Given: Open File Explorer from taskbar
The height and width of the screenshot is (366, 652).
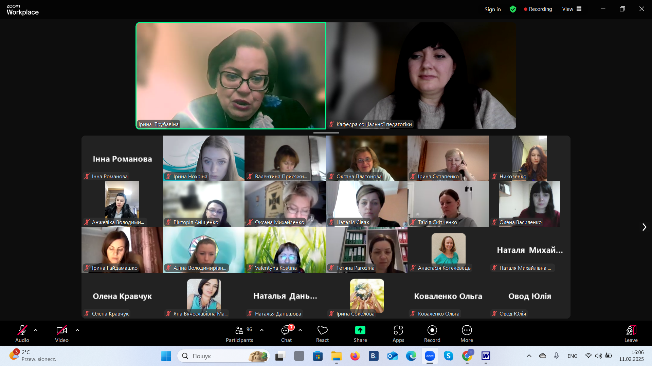Looking at the screenshot, I should [336, 356].
